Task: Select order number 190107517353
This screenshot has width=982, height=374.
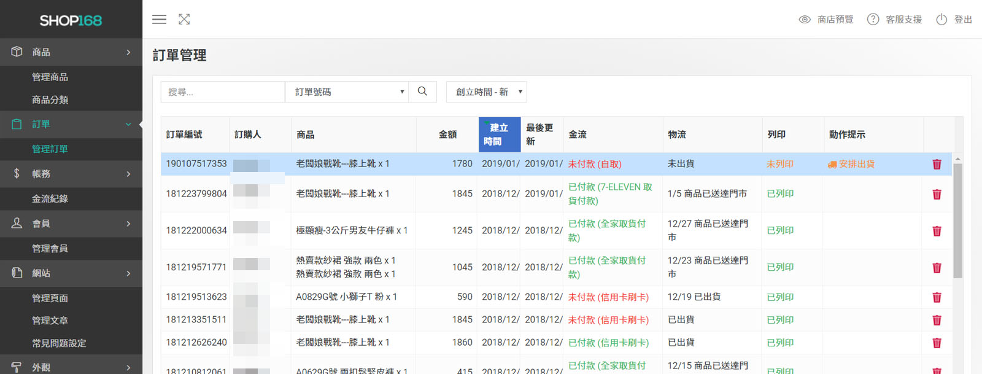Action: (x=196, y=164)
